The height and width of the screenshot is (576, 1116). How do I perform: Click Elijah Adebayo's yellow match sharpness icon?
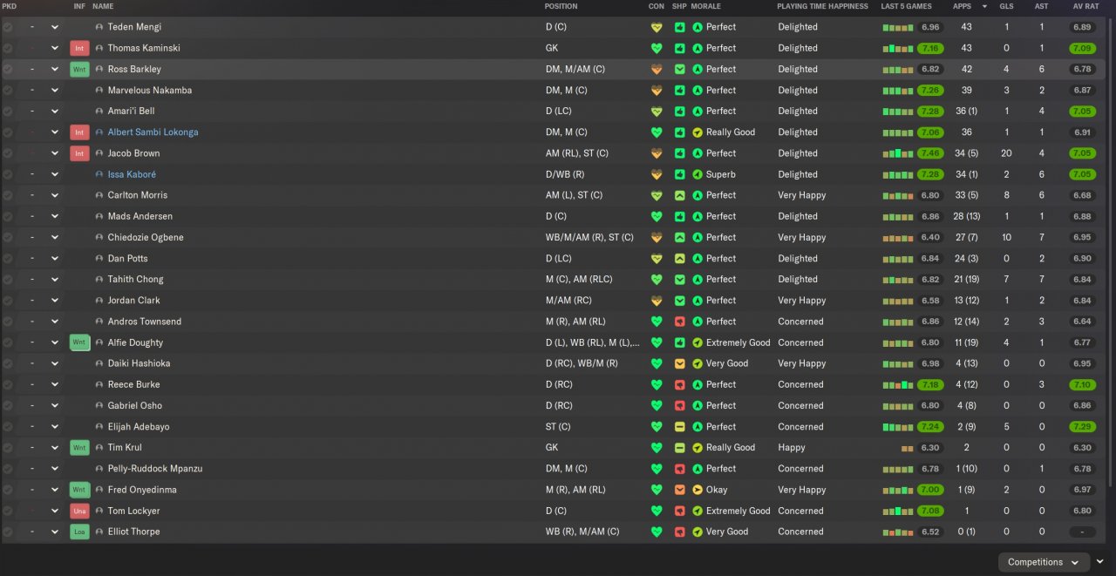tap(680, 427)
